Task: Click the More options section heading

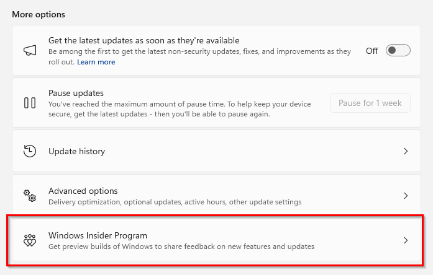Action: (39, 14)
